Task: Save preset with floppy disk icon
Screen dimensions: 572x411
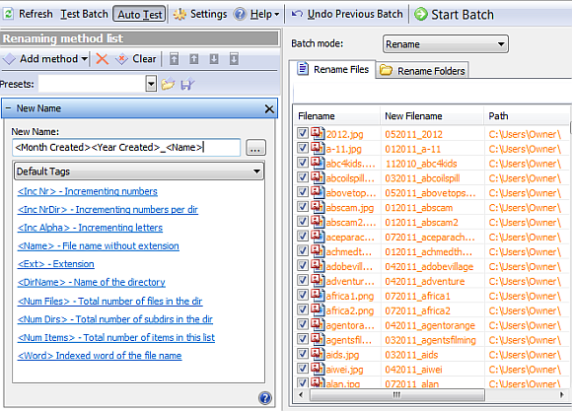Action: [x=187, y=84]
